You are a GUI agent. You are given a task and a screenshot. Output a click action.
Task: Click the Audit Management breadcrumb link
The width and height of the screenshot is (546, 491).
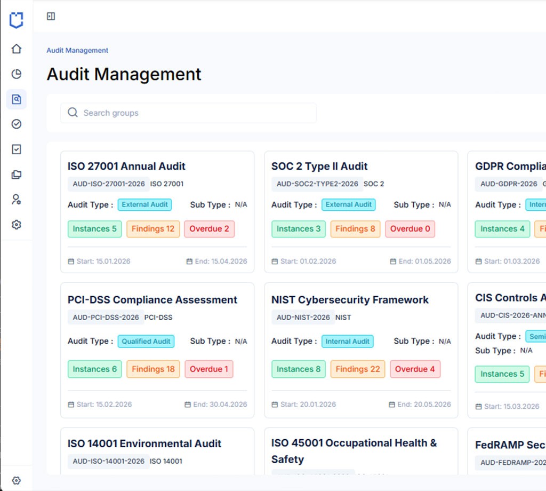tap(77, 50)
